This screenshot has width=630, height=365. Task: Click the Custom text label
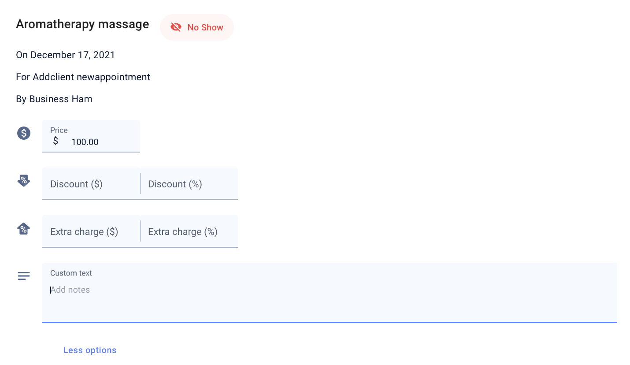click(71, 273)
